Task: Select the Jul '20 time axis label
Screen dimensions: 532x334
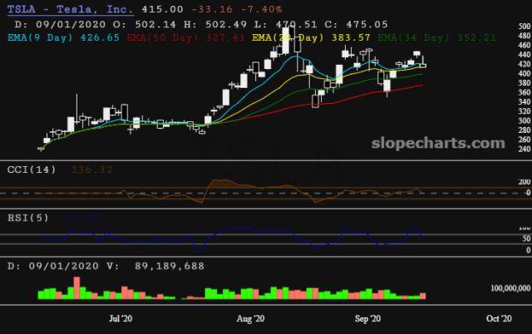Action: coord(121,318)
